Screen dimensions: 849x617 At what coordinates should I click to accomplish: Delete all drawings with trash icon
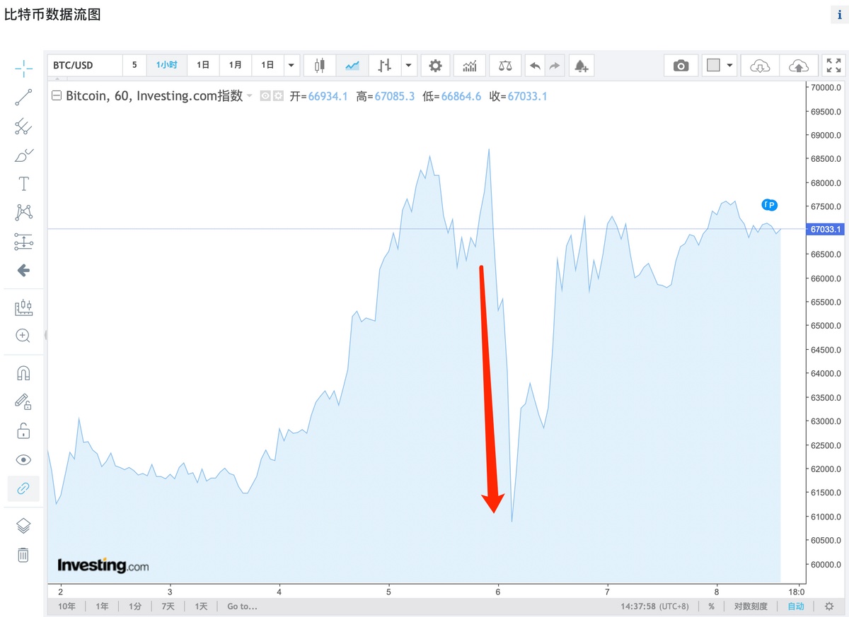click(x=23, y=555)
